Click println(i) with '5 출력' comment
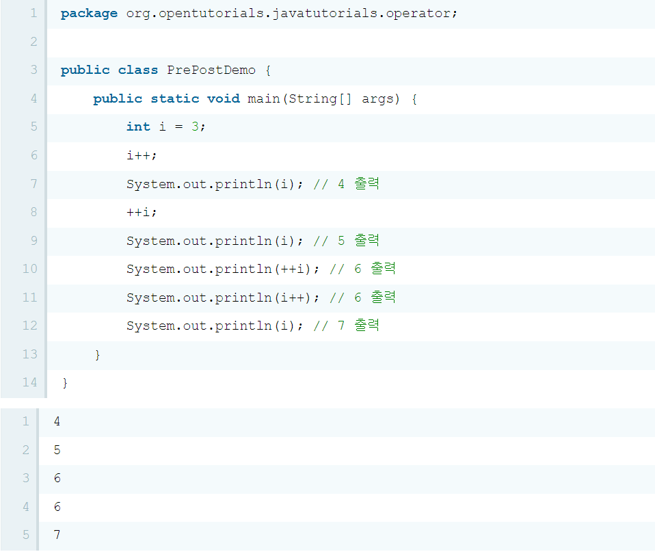This screenshot has height=554, width=655. (x=253, y=241)
